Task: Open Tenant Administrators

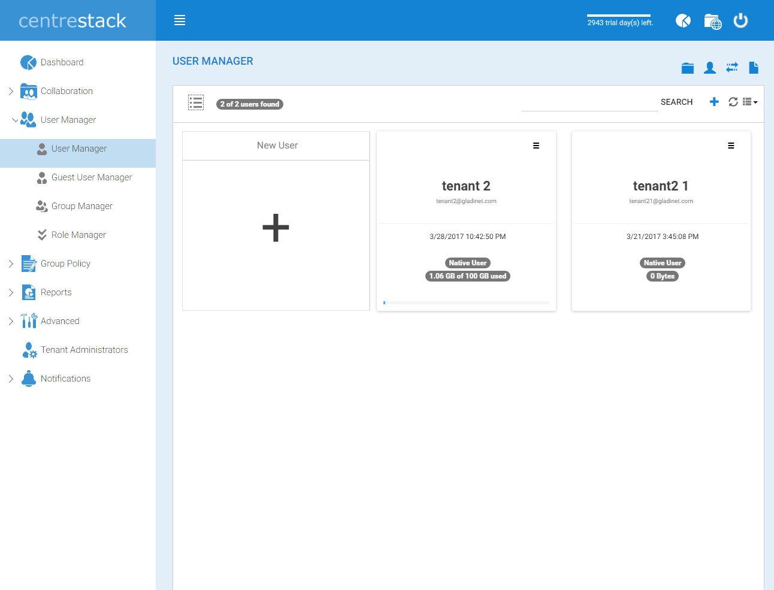Action: [84, 350]
